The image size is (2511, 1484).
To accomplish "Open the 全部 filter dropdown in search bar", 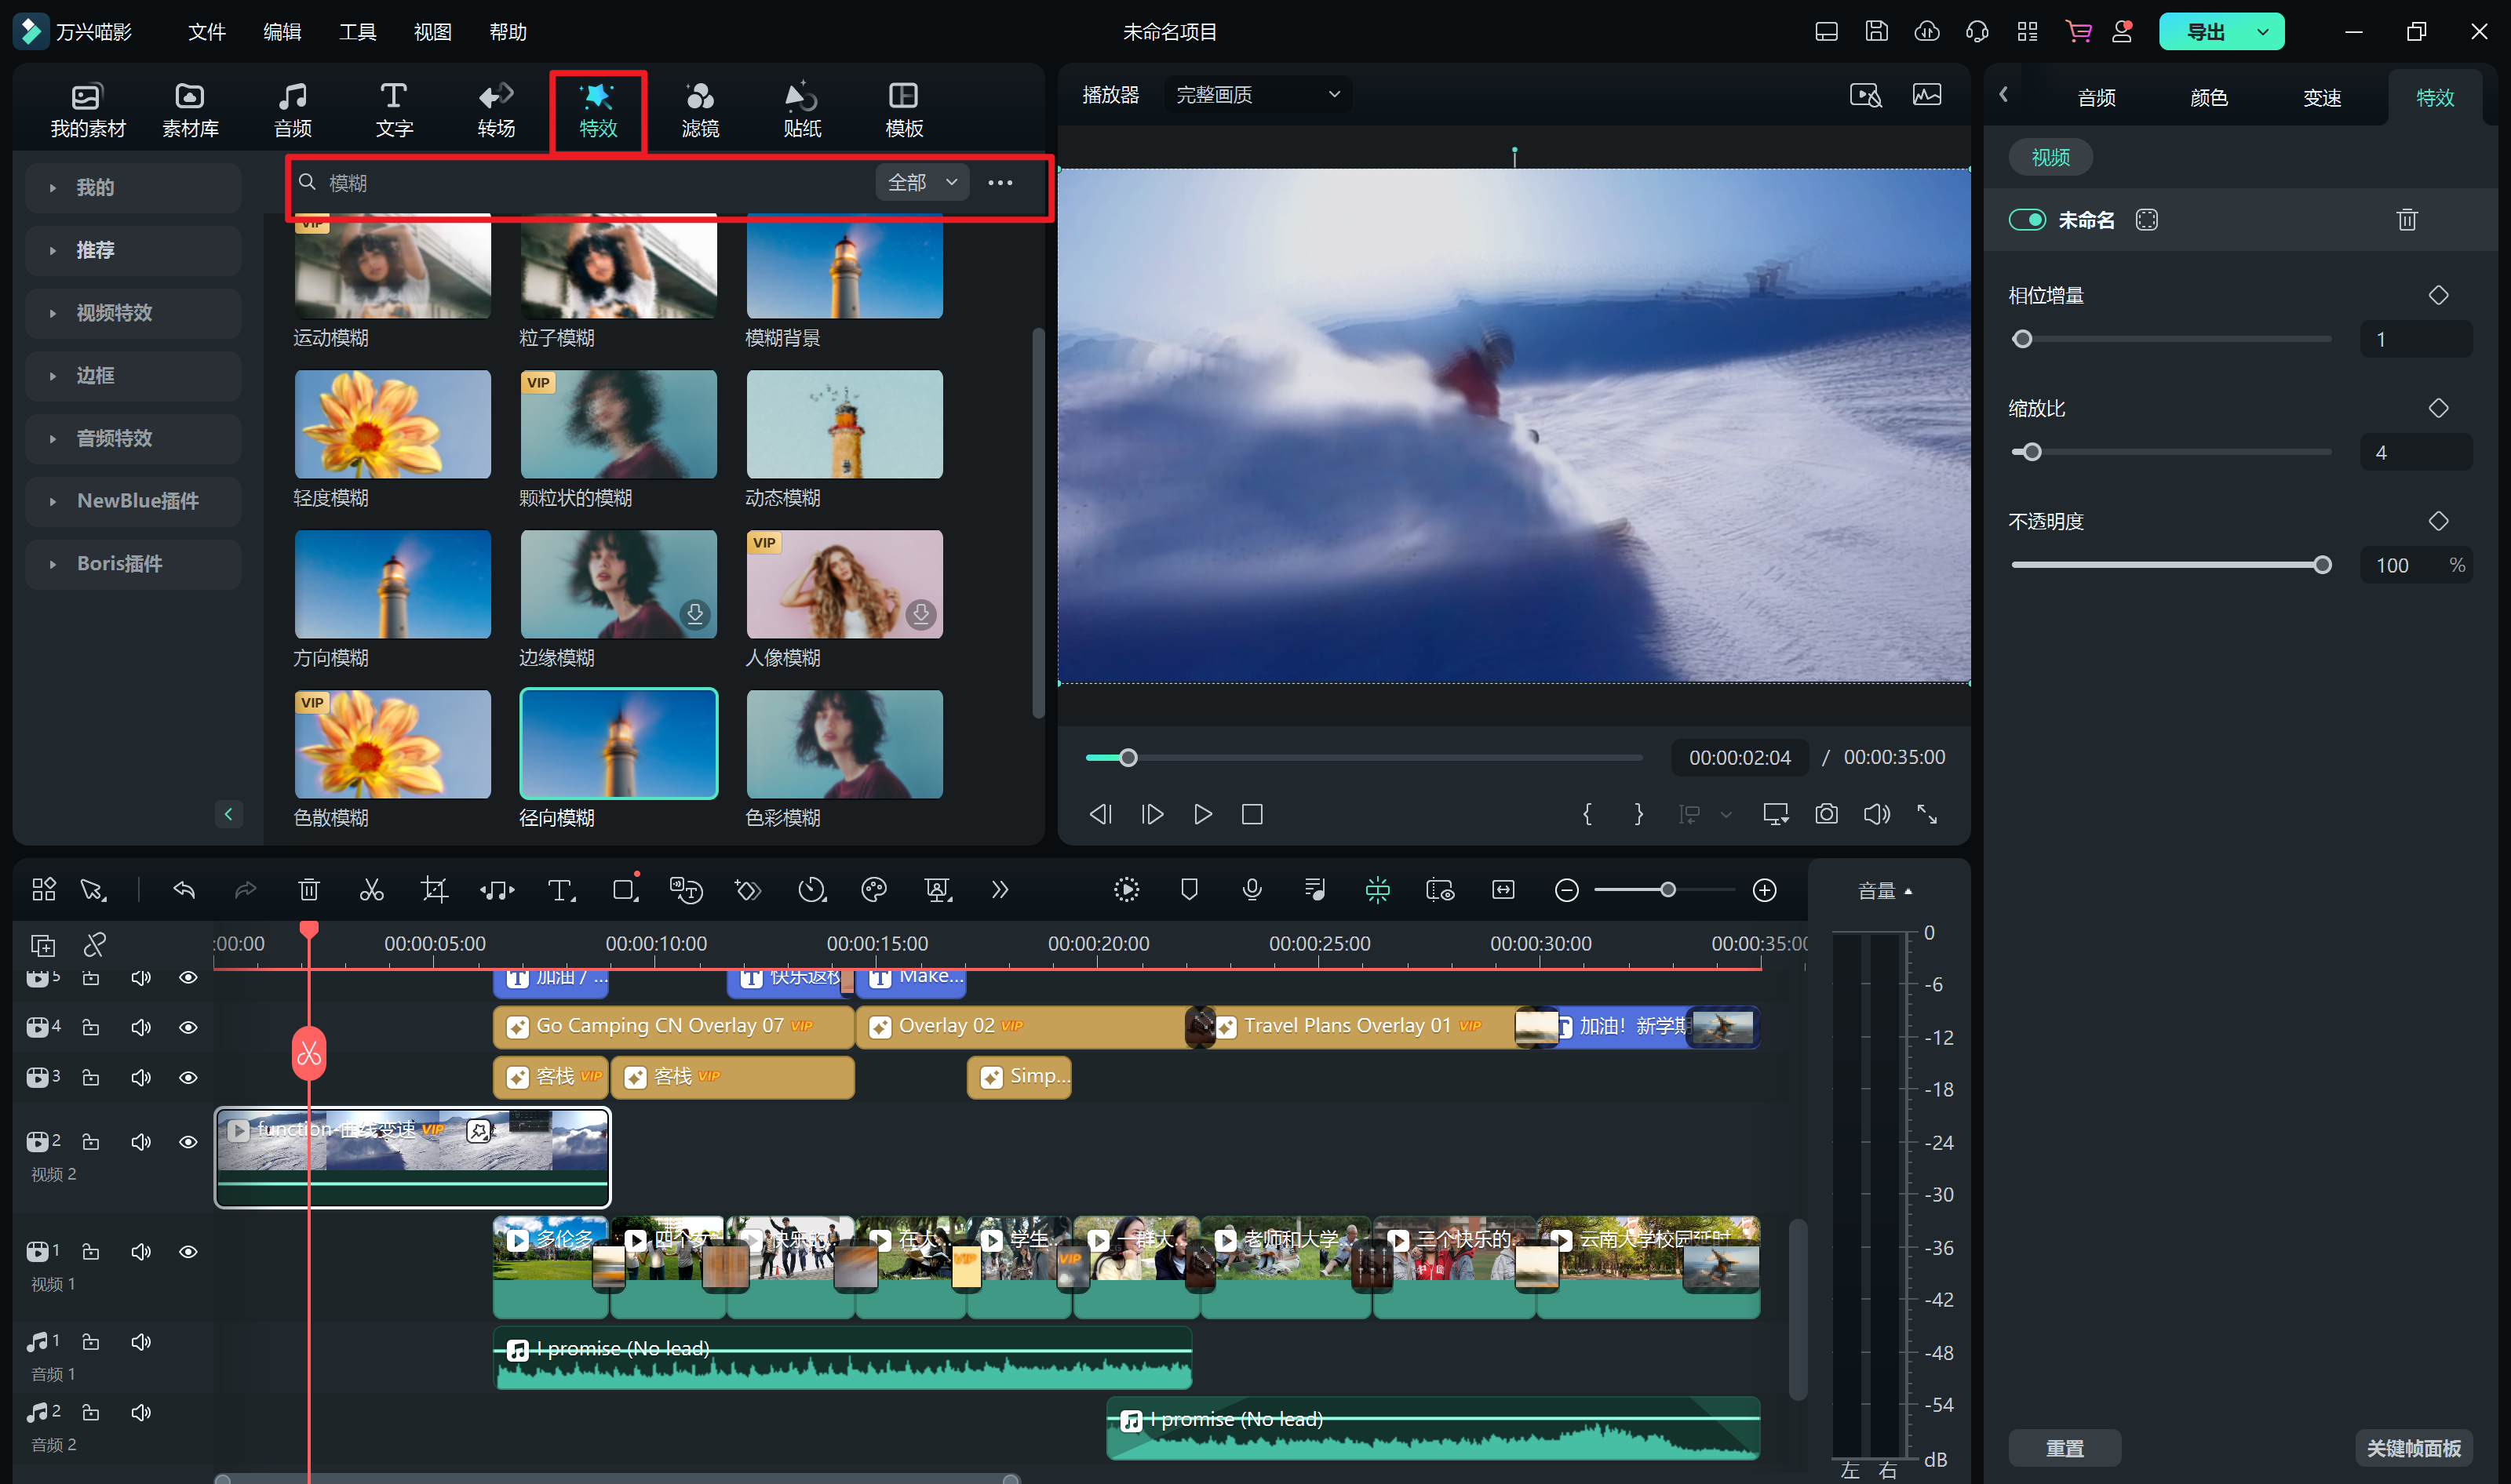I will click(922, 182).
